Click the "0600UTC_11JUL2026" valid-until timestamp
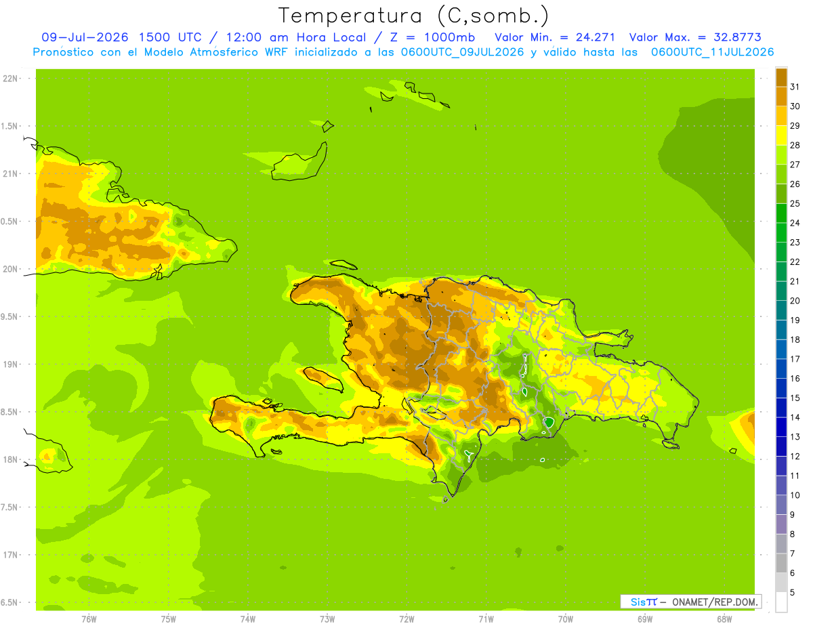The image size is (813, 628). tap(712, 52)
